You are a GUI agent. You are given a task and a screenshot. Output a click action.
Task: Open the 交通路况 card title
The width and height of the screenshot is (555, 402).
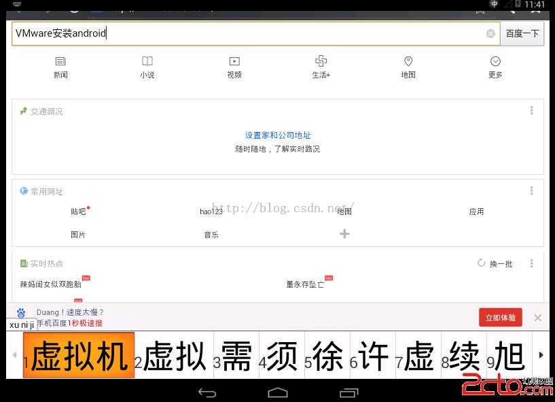click(x=47, y=112)
